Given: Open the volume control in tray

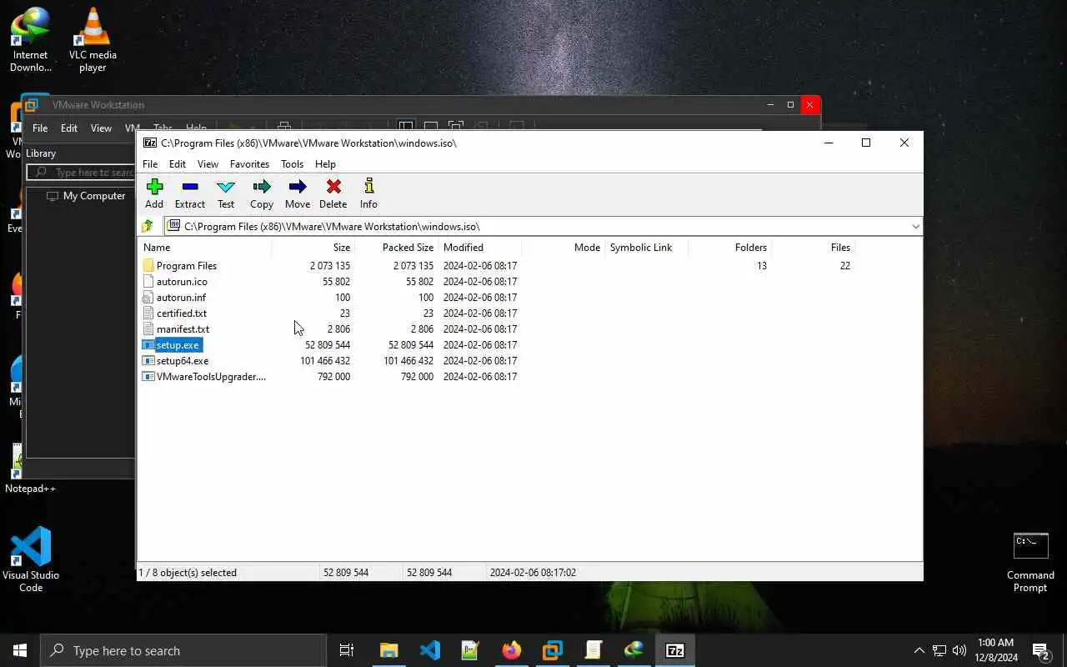Looking at the screenshot, I should coord(959,650).
